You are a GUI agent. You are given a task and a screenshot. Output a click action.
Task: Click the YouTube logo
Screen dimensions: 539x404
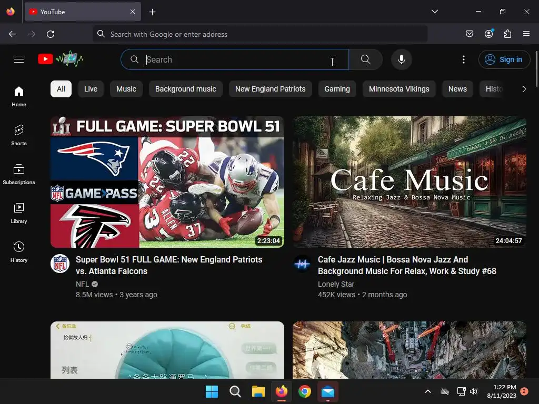pos(61,59)
